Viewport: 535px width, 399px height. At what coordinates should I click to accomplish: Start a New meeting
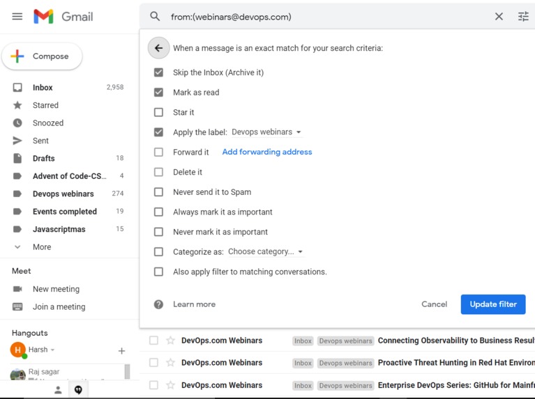56,289
